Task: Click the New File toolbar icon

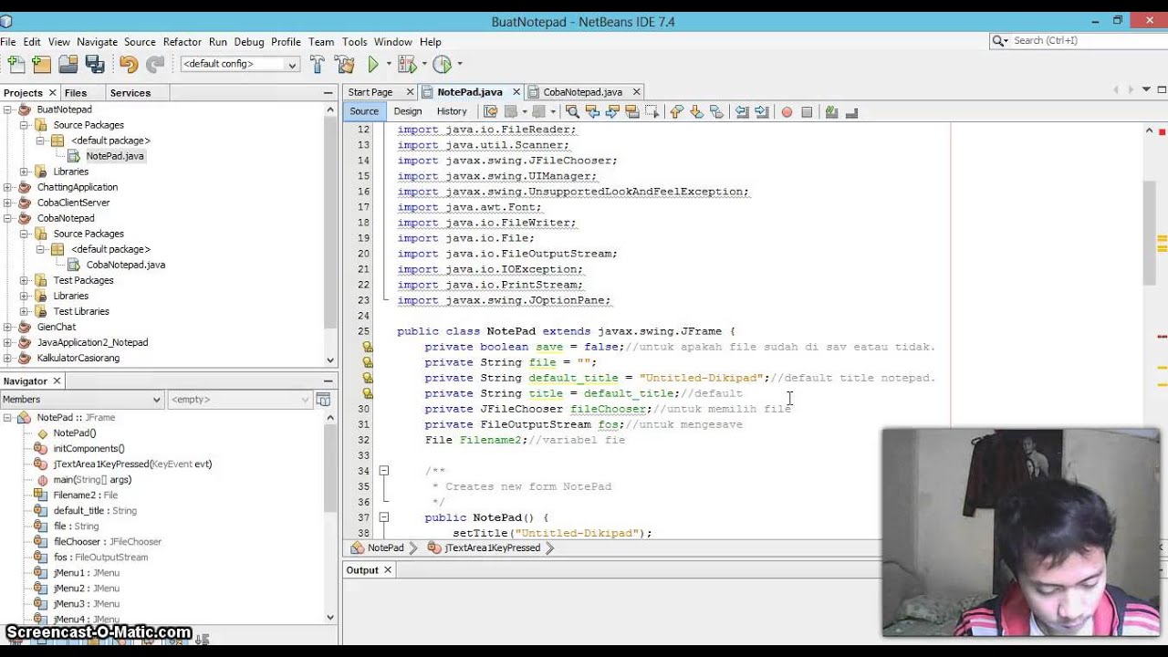Action: click(x=16, y=64)
